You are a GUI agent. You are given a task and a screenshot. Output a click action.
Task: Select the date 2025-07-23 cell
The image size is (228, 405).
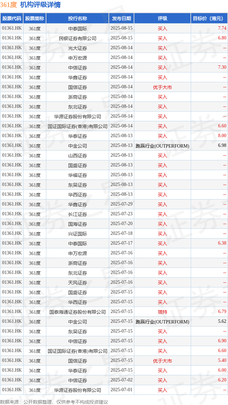tap(122, 214)
